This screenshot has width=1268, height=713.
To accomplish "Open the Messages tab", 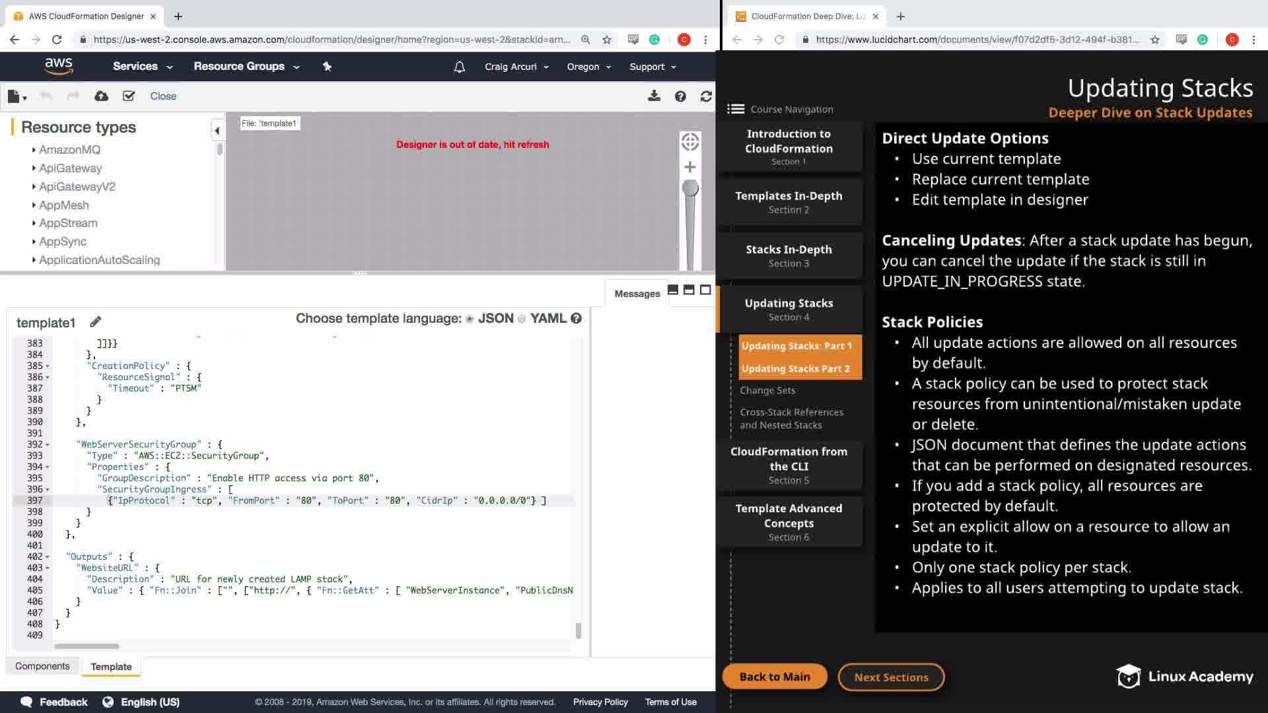I will tap(637, 294).
